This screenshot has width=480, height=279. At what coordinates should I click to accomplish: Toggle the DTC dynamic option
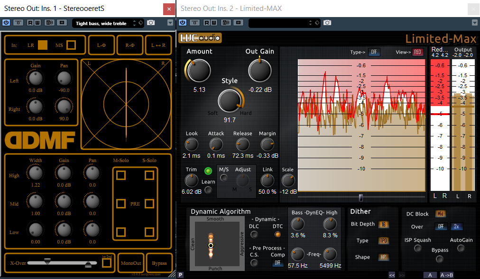tap(278, 234)
